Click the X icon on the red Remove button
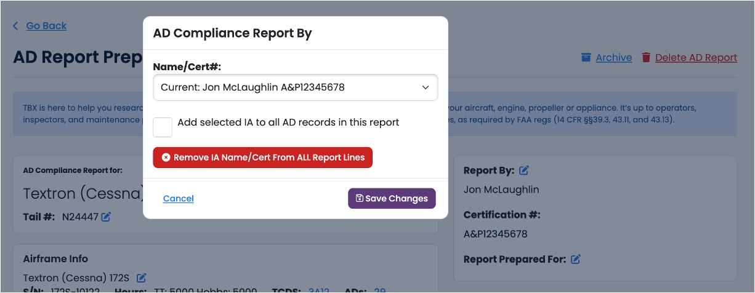Image resolution: width=755 pixels, height=293 pixels. (166, 158)
